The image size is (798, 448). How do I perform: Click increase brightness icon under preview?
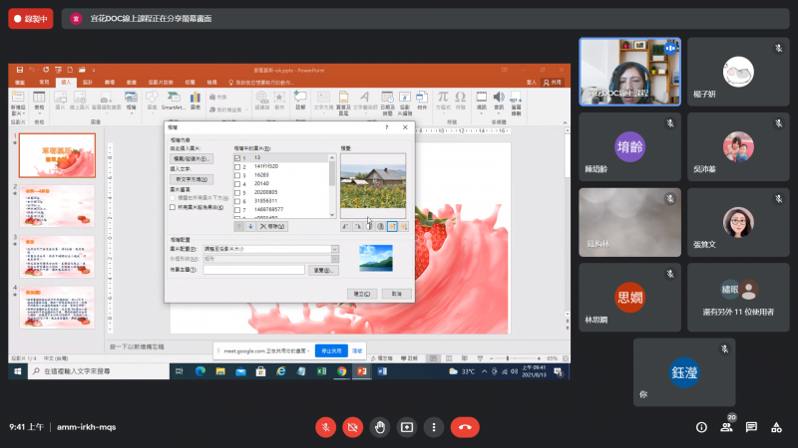(x=392, y=227)
